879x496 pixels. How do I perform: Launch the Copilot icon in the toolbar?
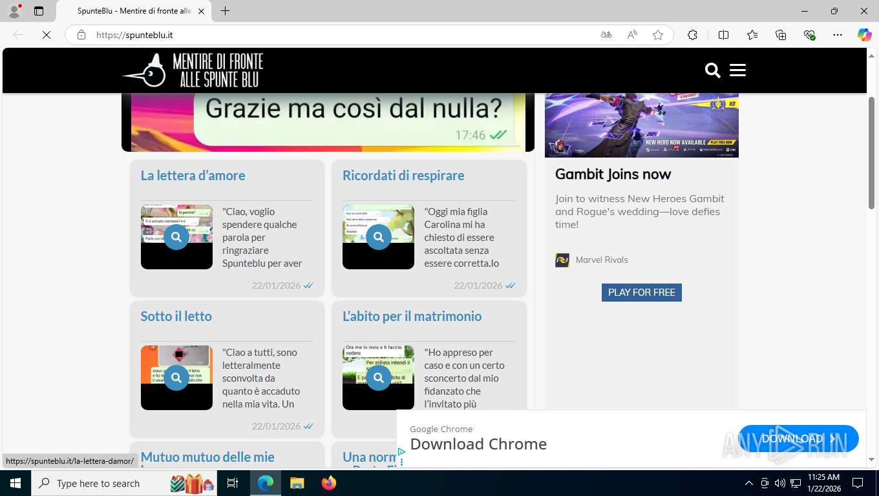coord(864,35)
